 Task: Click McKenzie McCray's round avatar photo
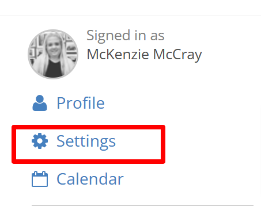[53, 54]
